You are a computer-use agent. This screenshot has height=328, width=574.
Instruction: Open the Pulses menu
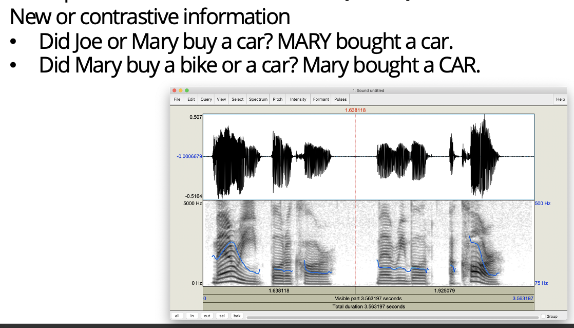[340, 99]
